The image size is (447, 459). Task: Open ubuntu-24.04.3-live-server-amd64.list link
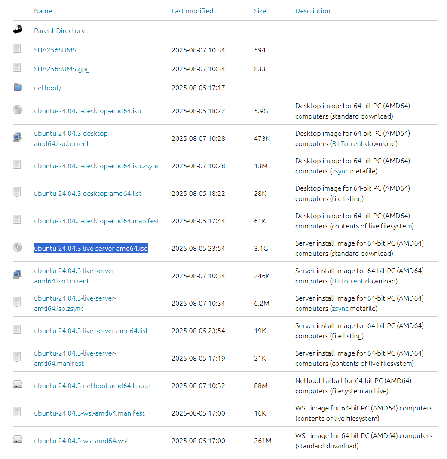(91, 331)
